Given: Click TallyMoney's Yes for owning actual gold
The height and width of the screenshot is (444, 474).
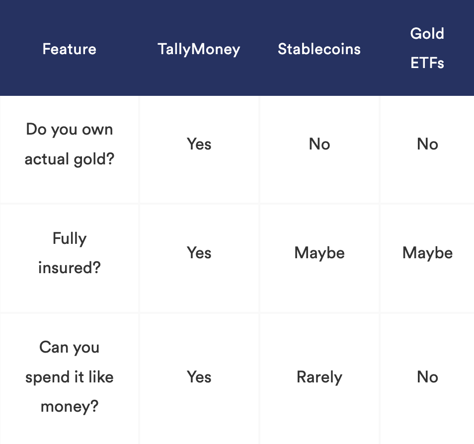Looking at the screenshot, I should (x=199, y=144).
